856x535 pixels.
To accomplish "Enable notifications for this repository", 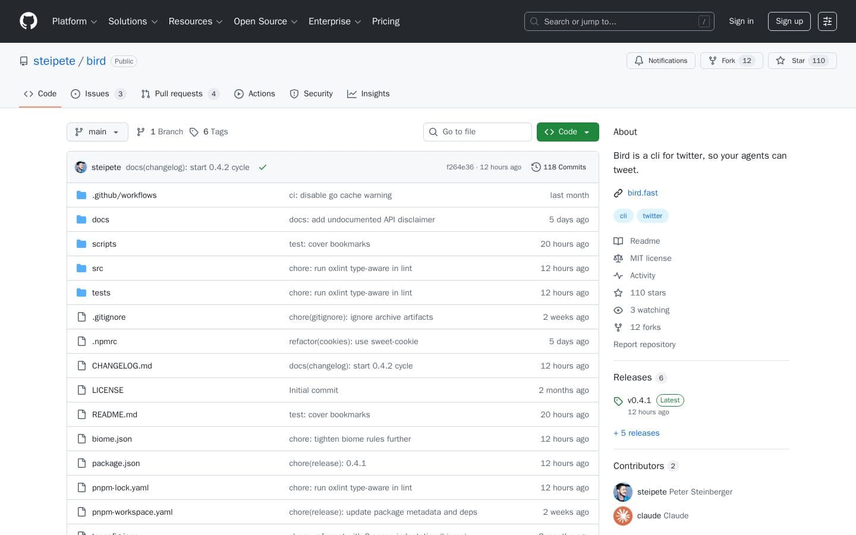I will click(x=661, y=61).
